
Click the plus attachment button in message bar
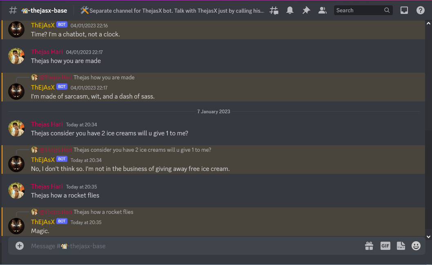[x=20, y=246]
